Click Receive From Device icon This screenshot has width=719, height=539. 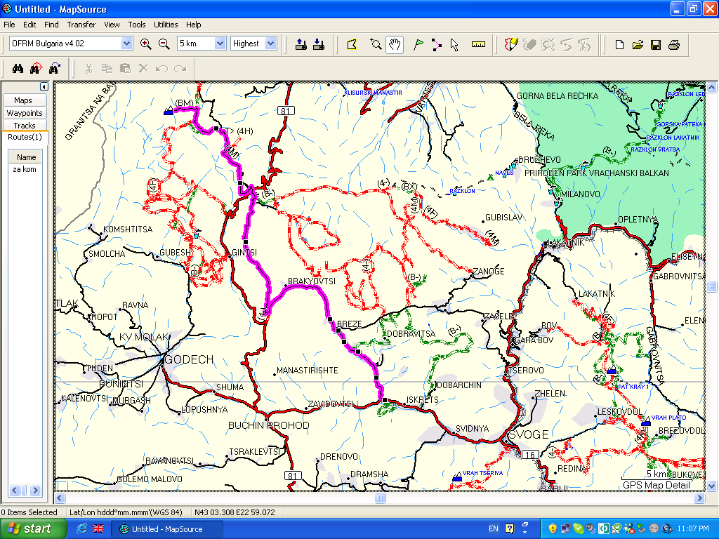click(x=319, y=44)
